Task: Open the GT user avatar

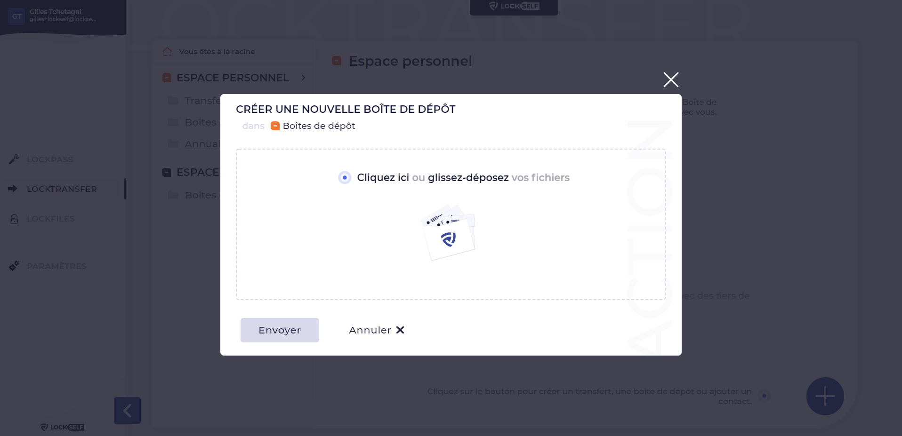Action: pos(16,16)
